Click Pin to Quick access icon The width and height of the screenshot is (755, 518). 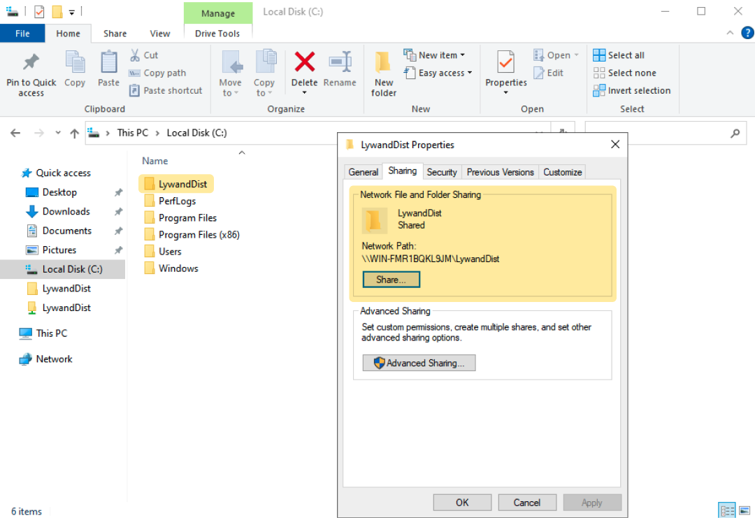[31, 63]
